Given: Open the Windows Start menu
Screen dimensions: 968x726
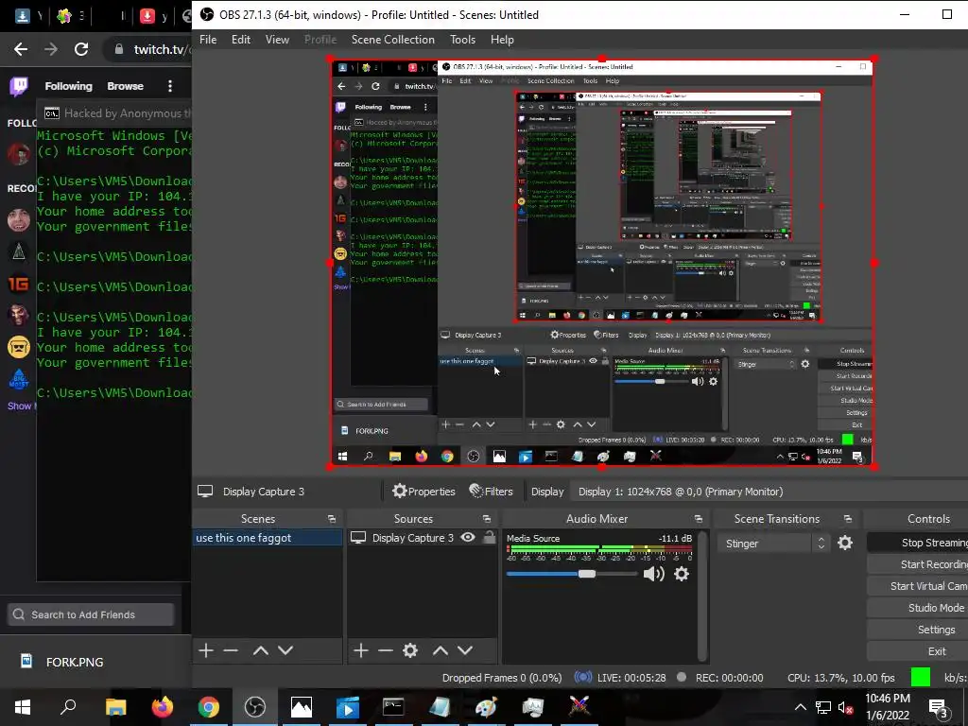Looking at the screenshot, I should [x=23, y=707].
